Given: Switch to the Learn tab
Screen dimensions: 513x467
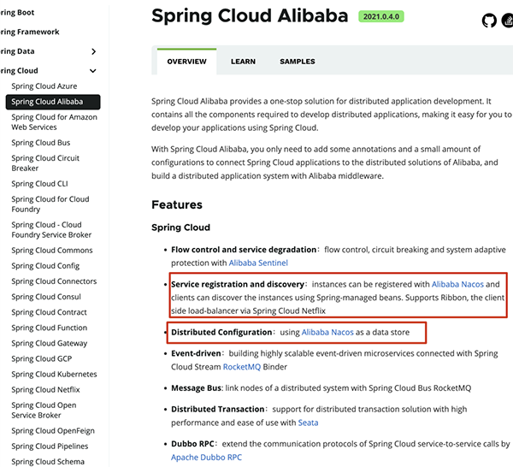Looking at the screenshot, I should click(x=243, y=62).
